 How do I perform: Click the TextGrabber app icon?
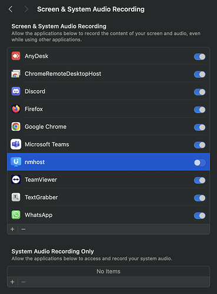[16, 197]
